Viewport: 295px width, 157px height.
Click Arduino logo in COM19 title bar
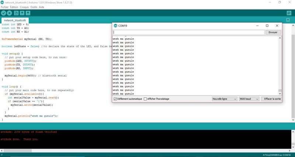115,26
